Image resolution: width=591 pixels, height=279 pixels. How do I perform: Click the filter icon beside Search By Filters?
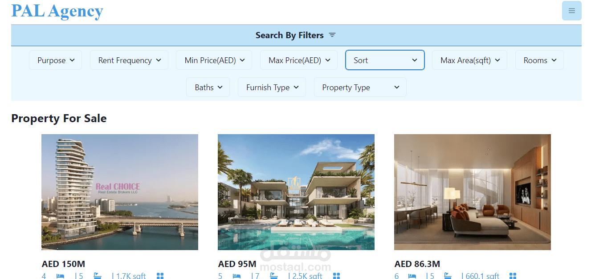[x=332, y=35]
